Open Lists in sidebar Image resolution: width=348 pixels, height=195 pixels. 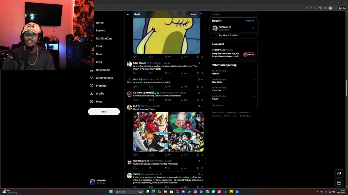coord(99,62)
